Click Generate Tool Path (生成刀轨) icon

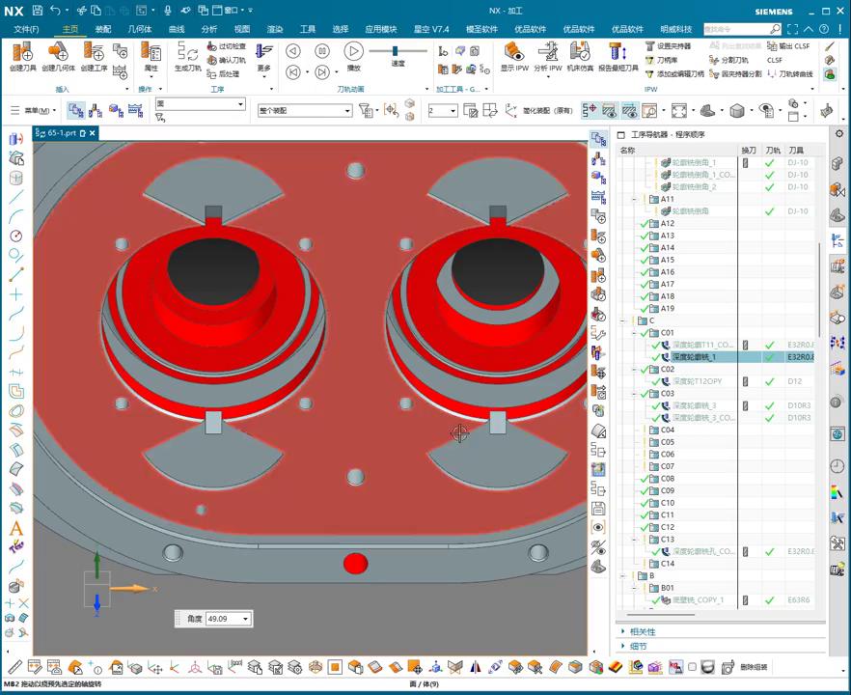(x=187, y=52)
